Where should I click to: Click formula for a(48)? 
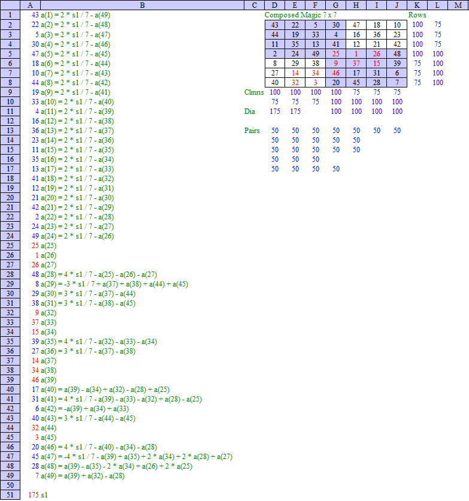[x=116, y=466]
